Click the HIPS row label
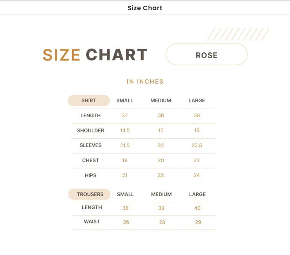 (91, 175)
